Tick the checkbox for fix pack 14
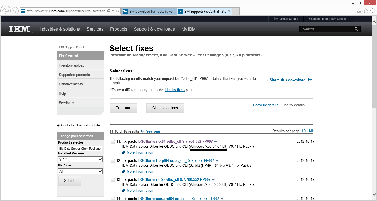 113,199
